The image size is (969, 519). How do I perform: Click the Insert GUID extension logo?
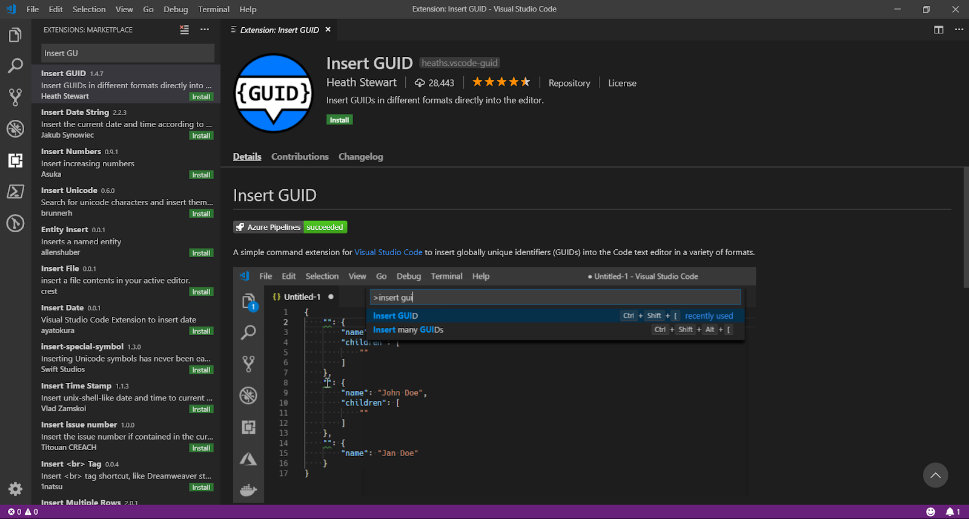coord(273,93)
